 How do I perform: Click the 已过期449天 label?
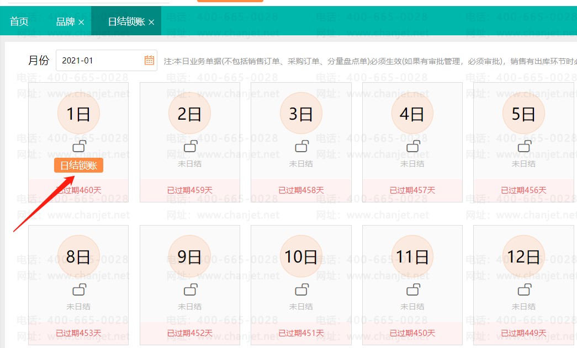[x=523, y=333]
